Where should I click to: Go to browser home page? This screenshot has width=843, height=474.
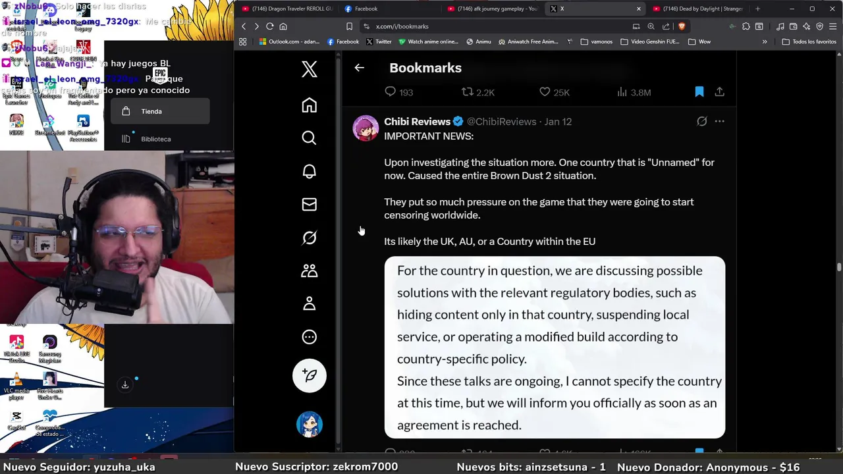(x=283, y=26)
